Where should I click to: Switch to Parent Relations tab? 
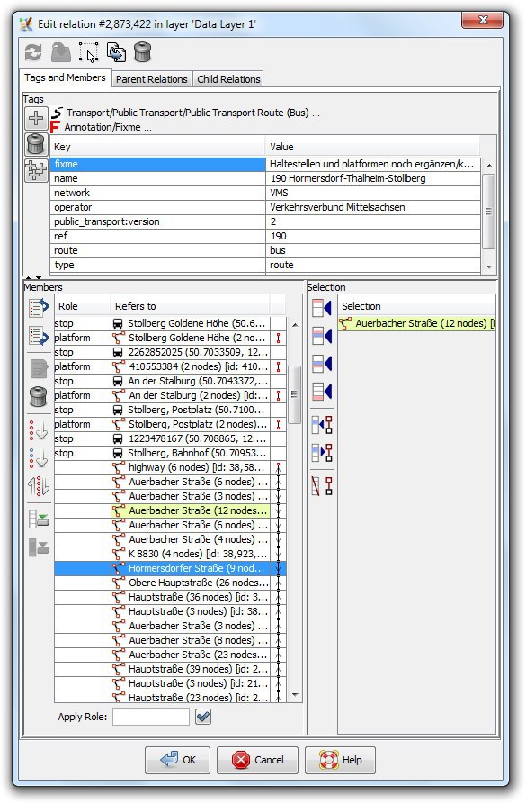point(152,79)
